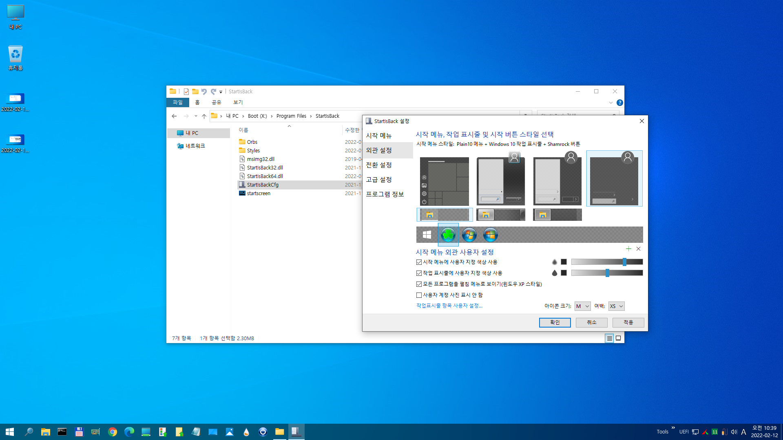
Task: Open the quick access toolbar customize dropdown
Action: tap(221, 92)
